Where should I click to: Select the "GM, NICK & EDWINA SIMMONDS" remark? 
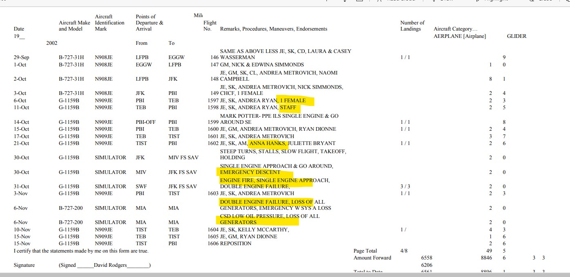262,65
